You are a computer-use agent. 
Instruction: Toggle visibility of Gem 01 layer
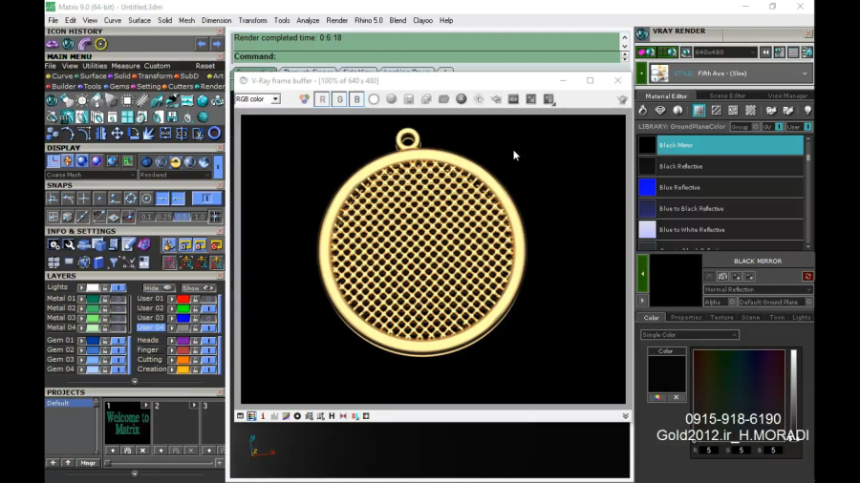[x=118, y=340]
